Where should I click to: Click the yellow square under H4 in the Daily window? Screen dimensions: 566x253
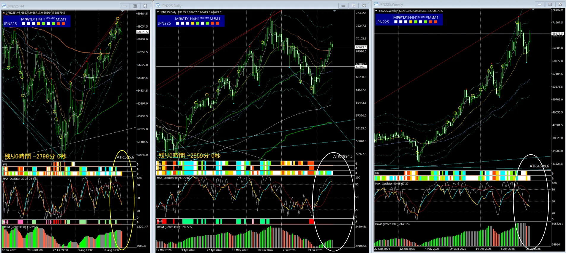click(x=193, y=23)
